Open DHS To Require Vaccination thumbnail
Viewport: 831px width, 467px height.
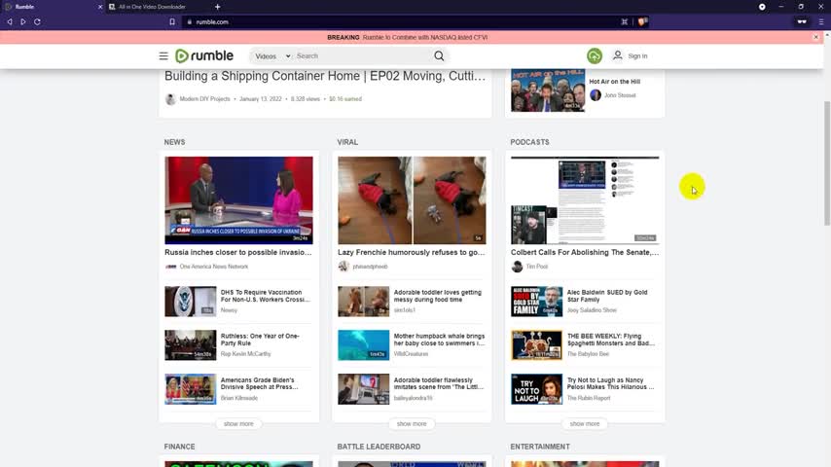point(191,301)
